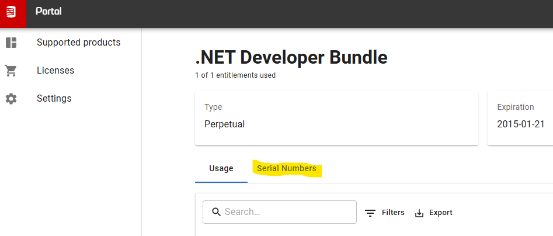Click the magnifier icon in search box
The width and height of the screenshot is (553, 236).
[x=216, y=211]
